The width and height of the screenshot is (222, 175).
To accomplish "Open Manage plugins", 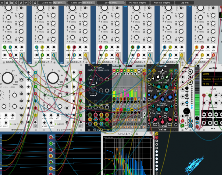I will point(138,3).
